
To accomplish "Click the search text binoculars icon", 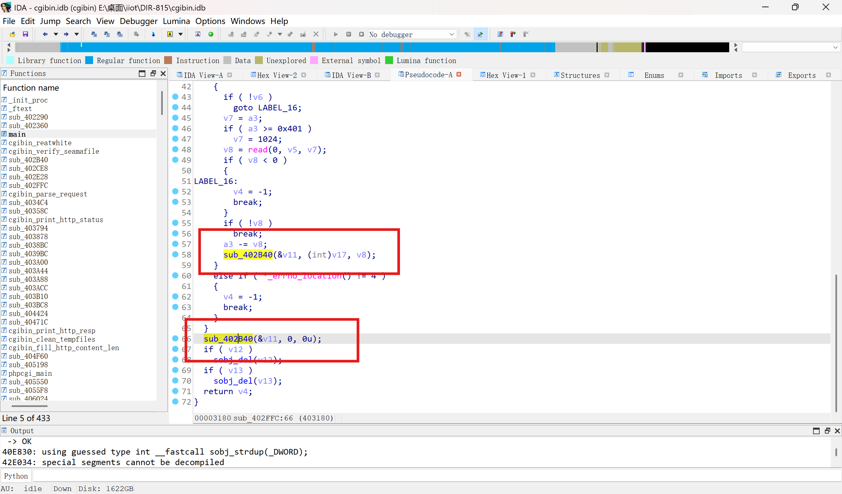I will pyautogui.click(x=107, y=34).
